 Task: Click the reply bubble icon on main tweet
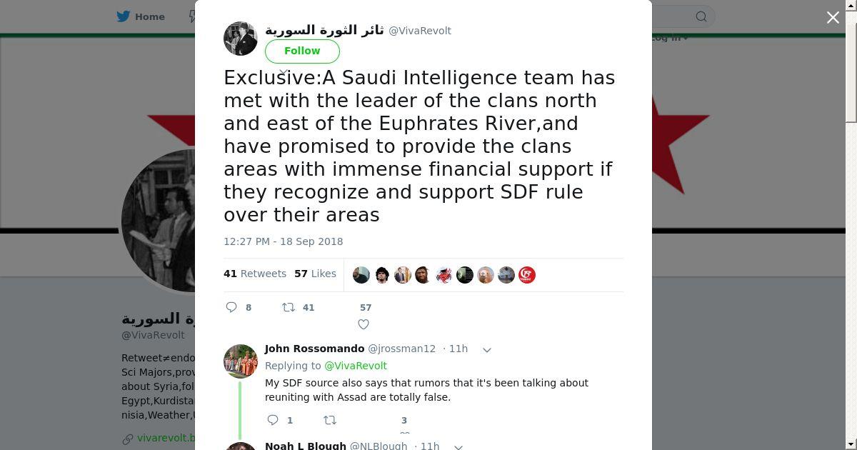[x=231, y=307]
